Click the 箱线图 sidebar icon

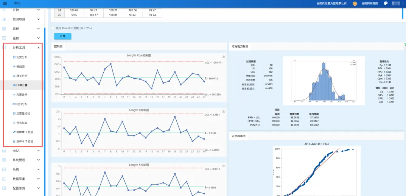point(14,67)
